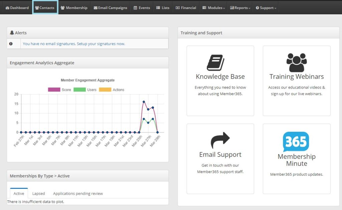Open the Lists menu item
Screen dimensions: 342x210
coord(163,8)
